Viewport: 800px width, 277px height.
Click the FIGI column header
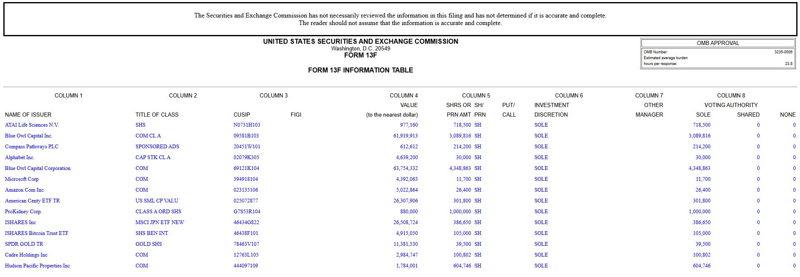coord(296,115)
